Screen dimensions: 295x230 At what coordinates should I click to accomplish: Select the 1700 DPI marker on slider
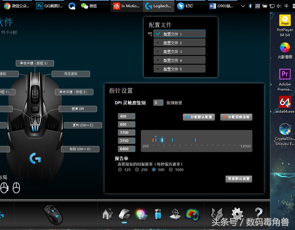click(162, 140)
